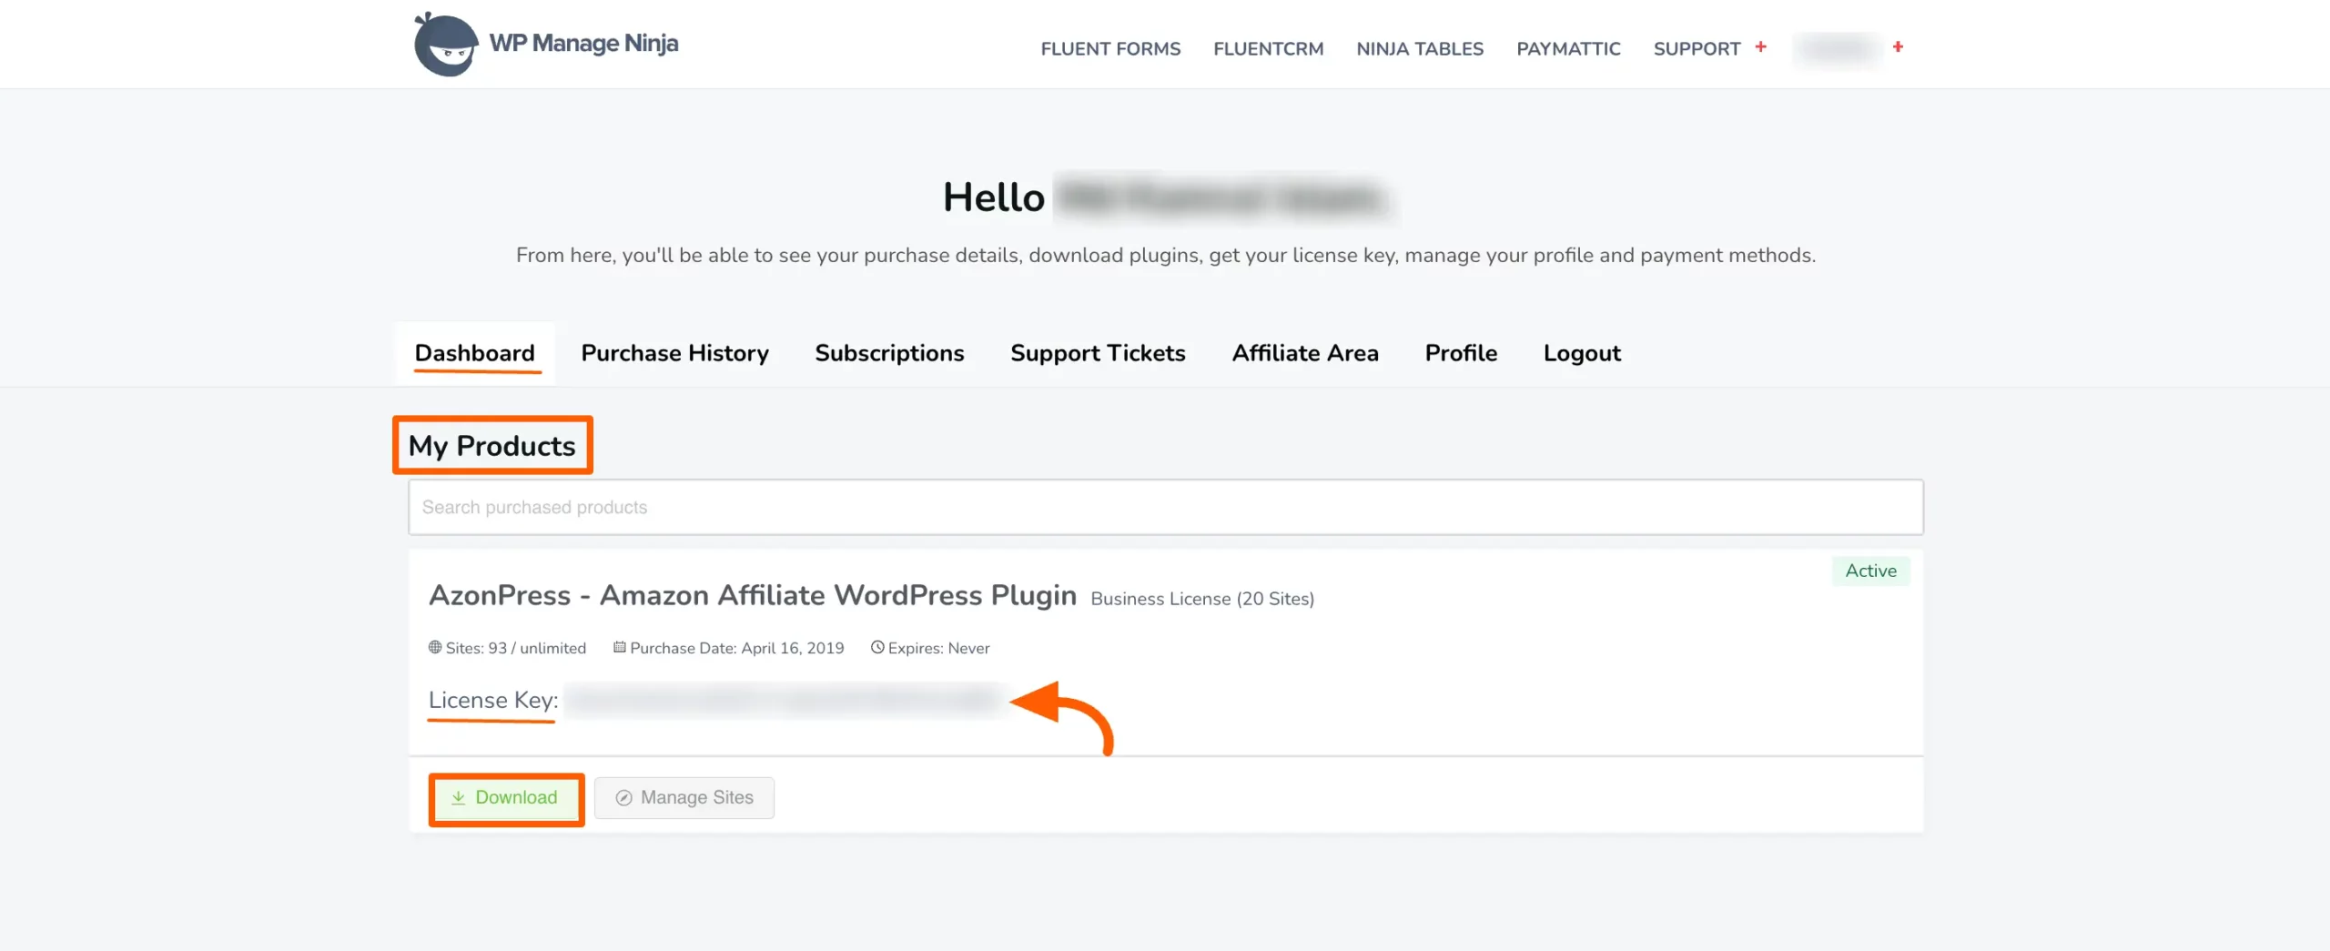This screenshot has width=2330, height=951.
Task: Click the Logout tab
Action: (1581, 353)
